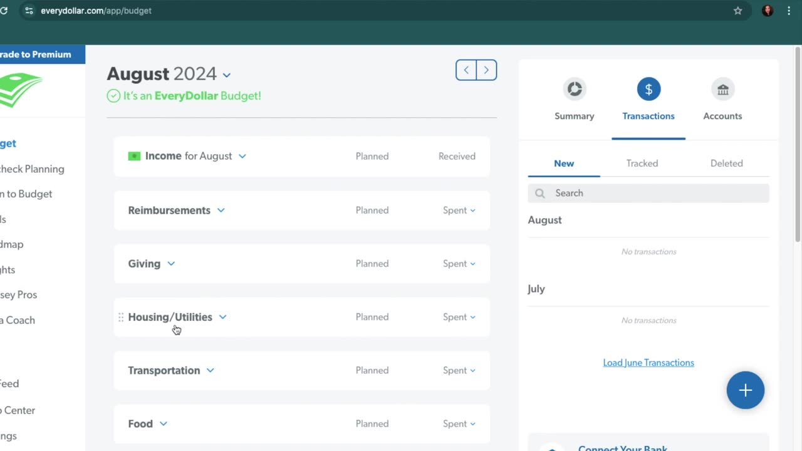
Task: Collapse the Reimbursements group chevron
Action: (x=221, y=210)
